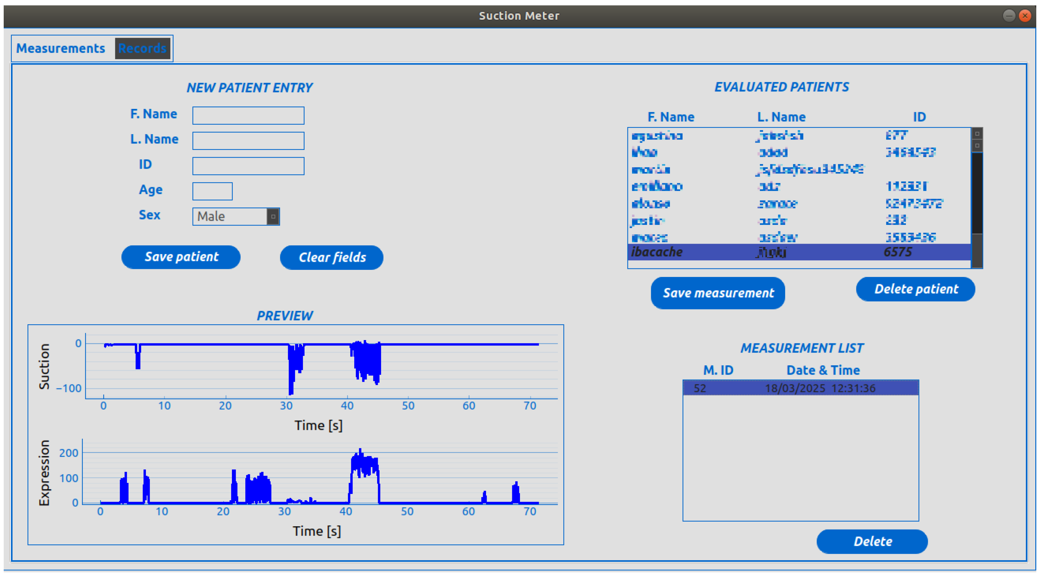Viewport: 1043px width, 577px height.
Task: Click the Save patient button
Action: tap(181, 257)
